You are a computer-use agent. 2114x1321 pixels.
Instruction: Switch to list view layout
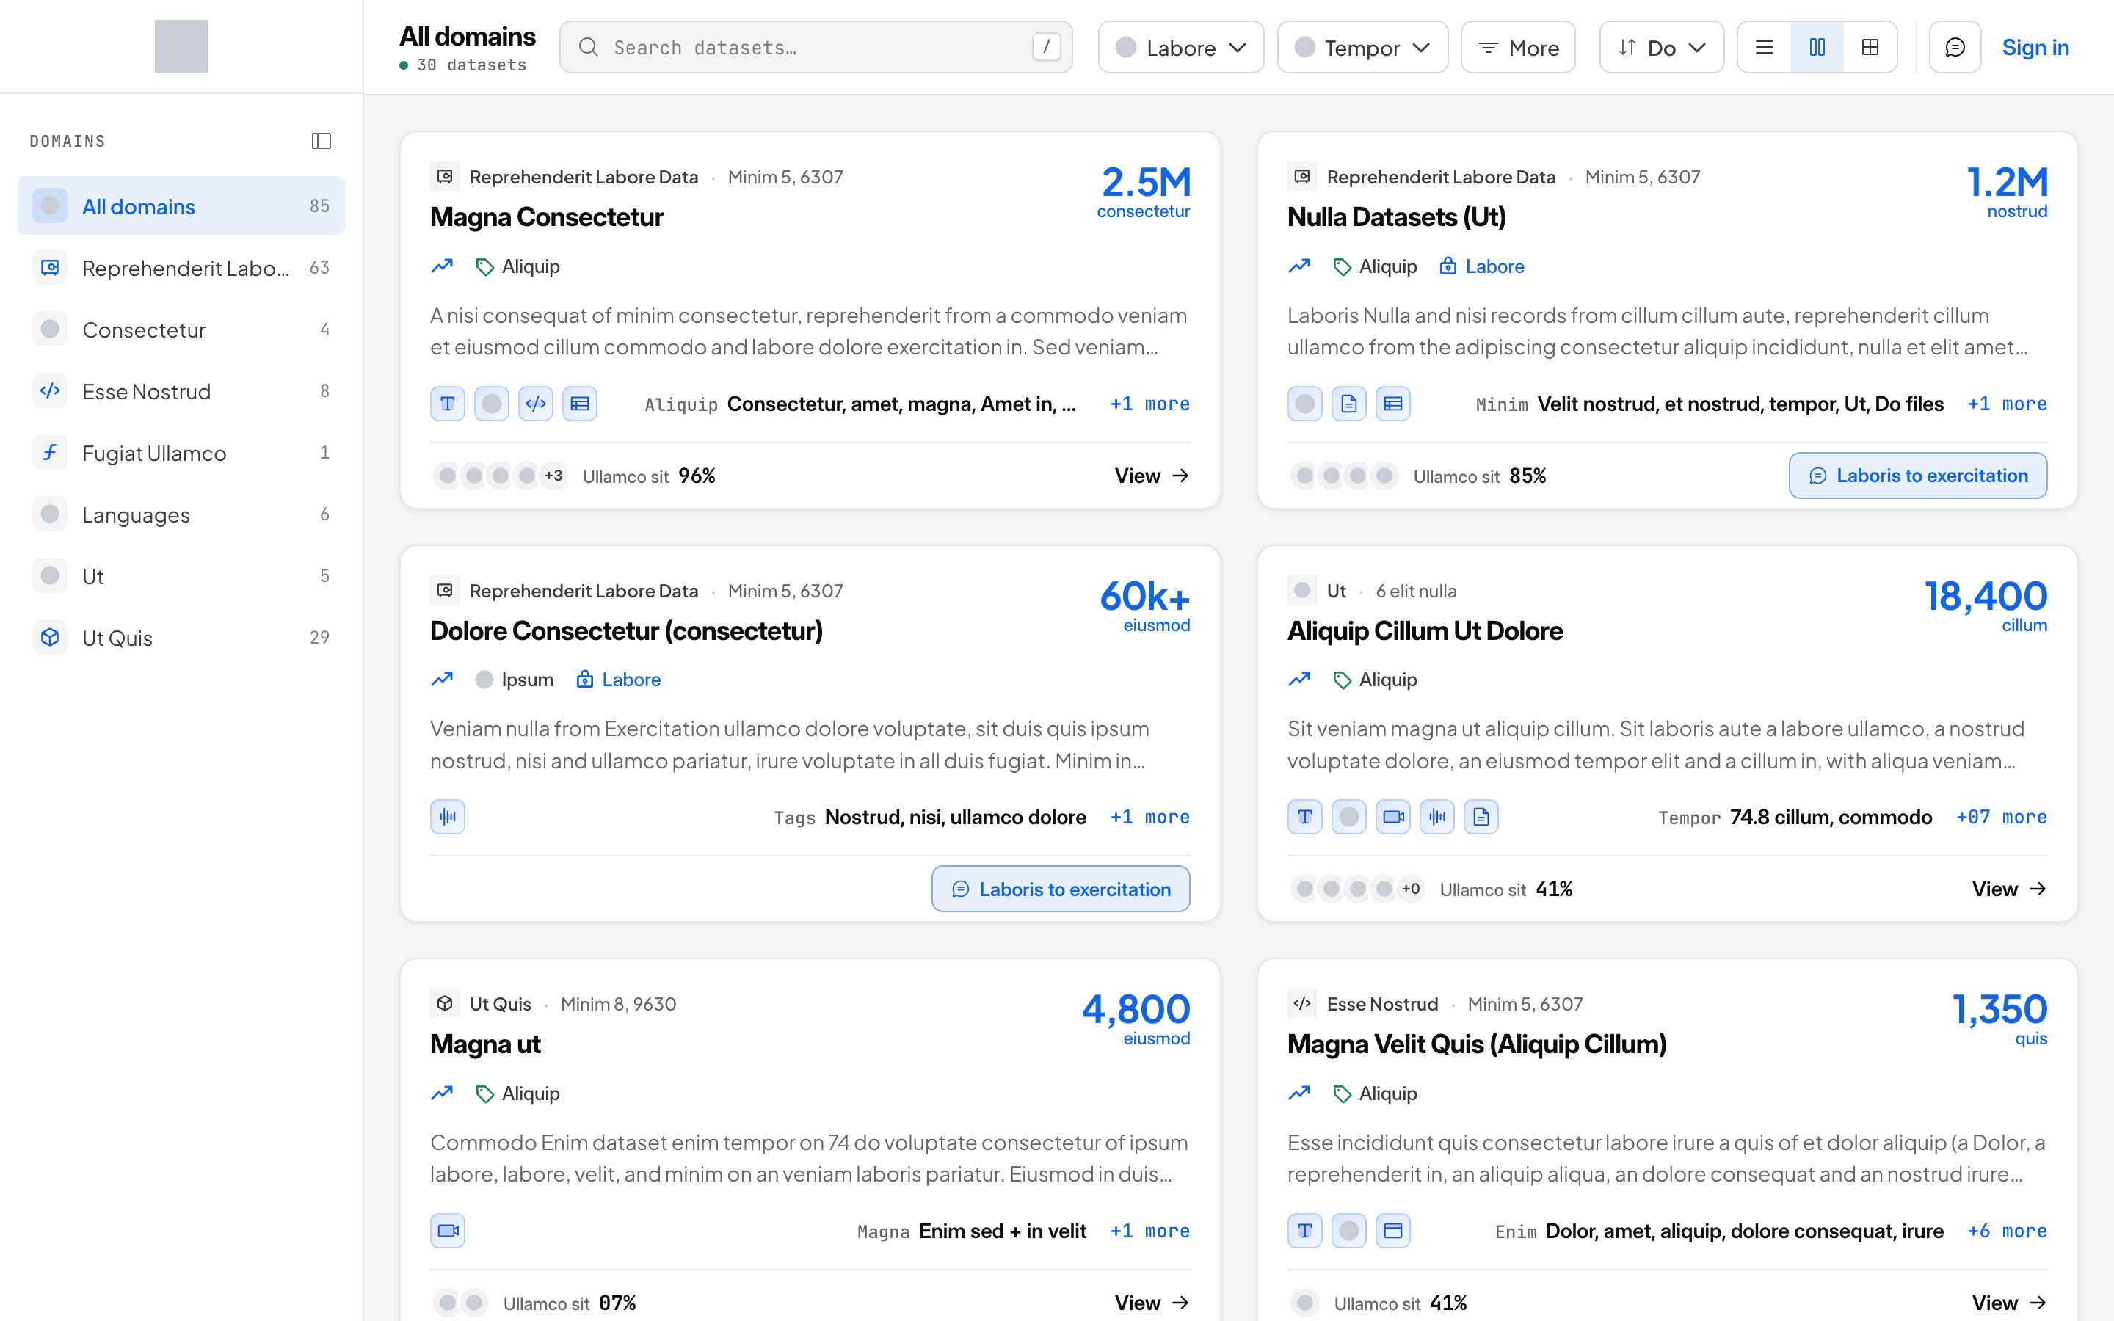[x=1765, y=47]
